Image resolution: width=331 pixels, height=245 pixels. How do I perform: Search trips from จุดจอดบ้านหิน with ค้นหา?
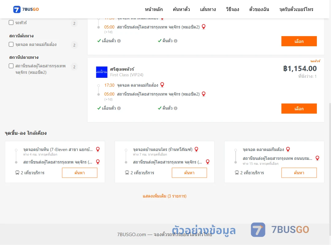click(80, 173)
